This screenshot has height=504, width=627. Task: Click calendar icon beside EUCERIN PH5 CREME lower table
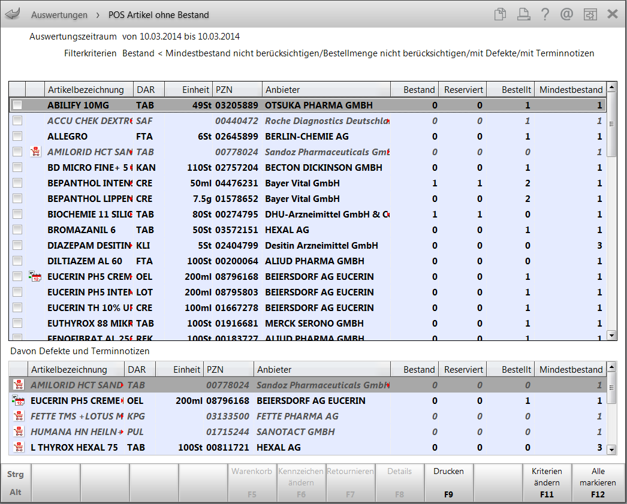(18, 400)
